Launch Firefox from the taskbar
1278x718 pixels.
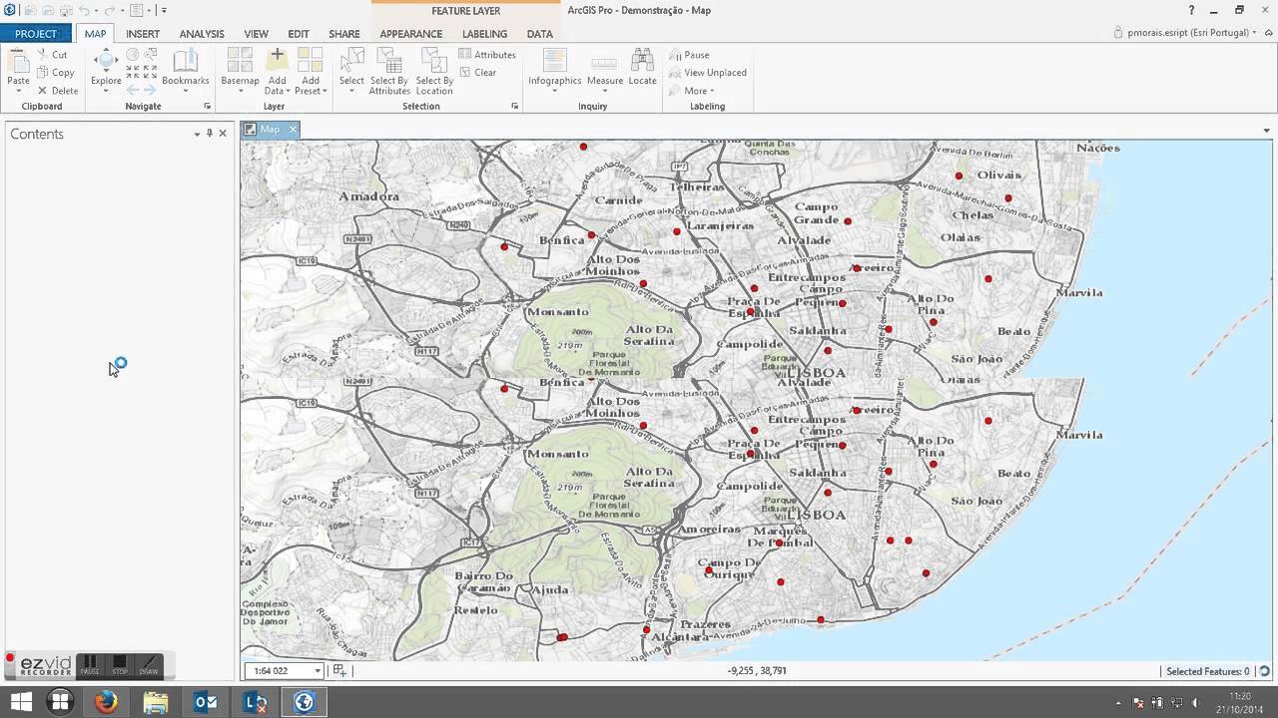pos(106,702)
